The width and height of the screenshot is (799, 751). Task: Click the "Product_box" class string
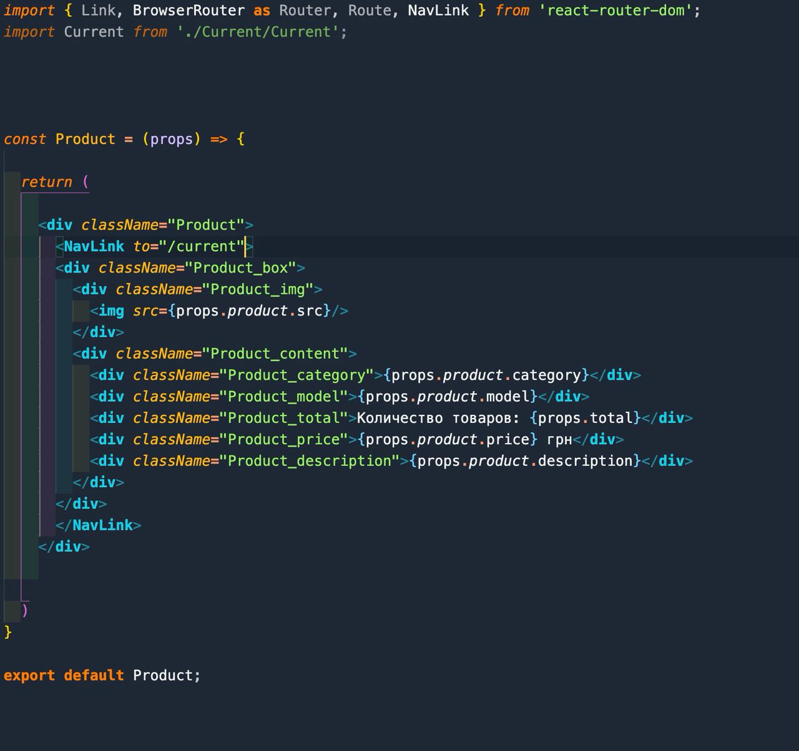pos(240,268)
